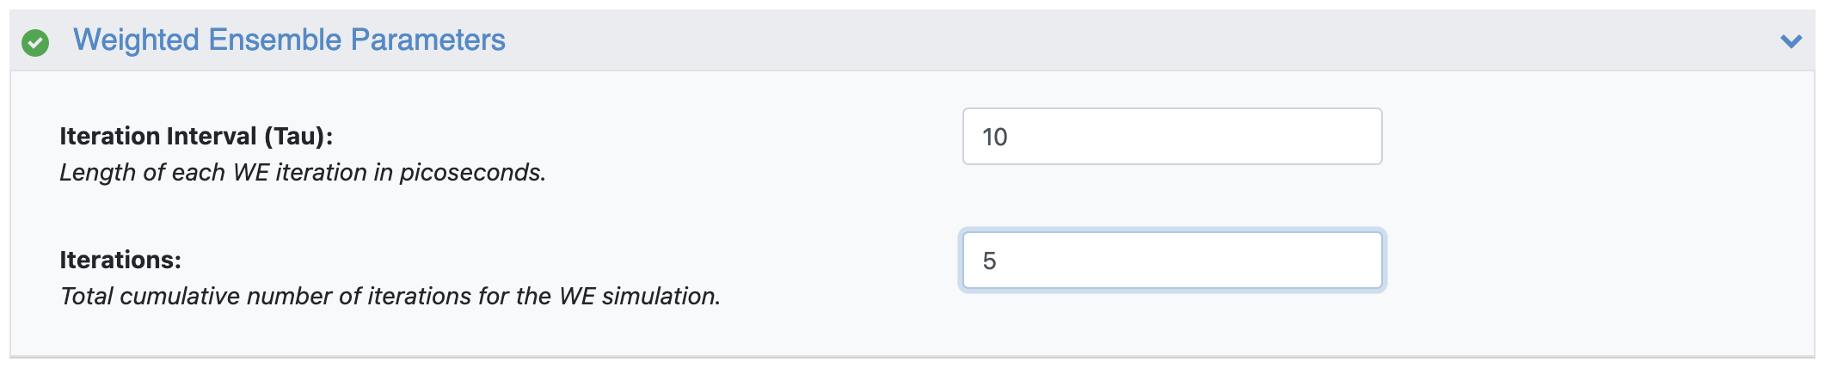Focus the Iteration Interval (Tau) input field
Screen dimensions: 1825x368
(1171, 137)
